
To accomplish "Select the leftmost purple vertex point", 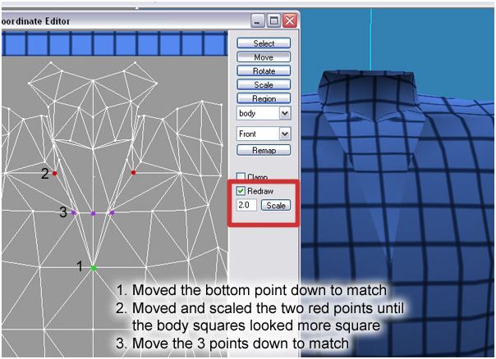I will (x=74, y=212).
